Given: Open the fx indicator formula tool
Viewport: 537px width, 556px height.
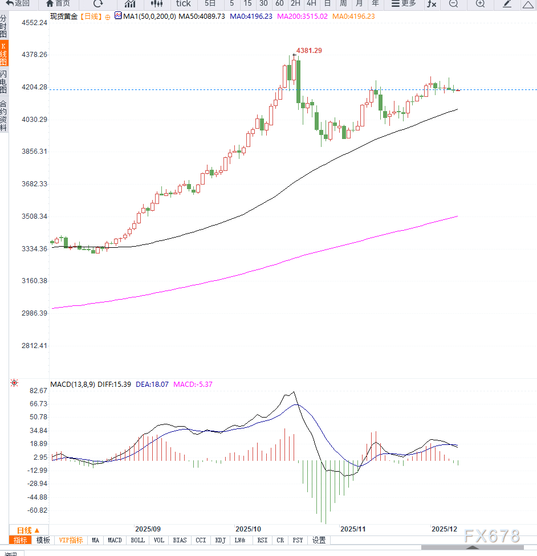Looking at the screenshot, I should pos(431,5).
